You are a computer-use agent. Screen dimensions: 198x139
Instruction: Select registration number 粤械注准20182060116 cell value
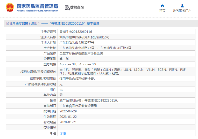point(76,32)
